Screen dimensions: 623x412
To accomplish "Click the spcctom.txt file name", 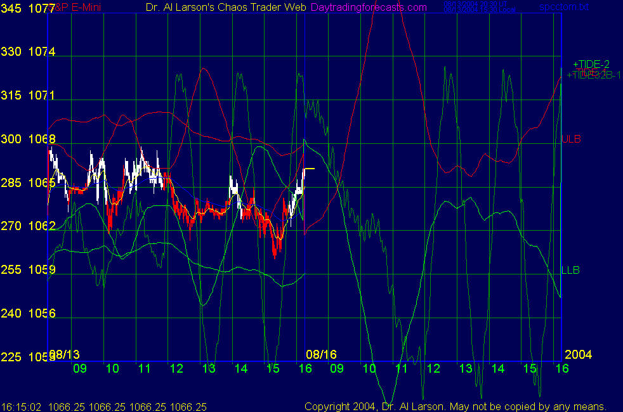I will pos(564,6).
